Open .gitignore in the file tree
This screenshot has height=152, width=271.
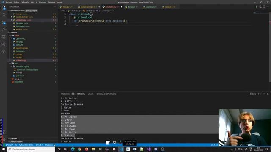coord(19,79)
